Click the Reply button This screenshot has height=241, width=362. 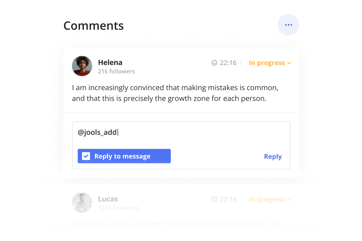click(272, 156)
